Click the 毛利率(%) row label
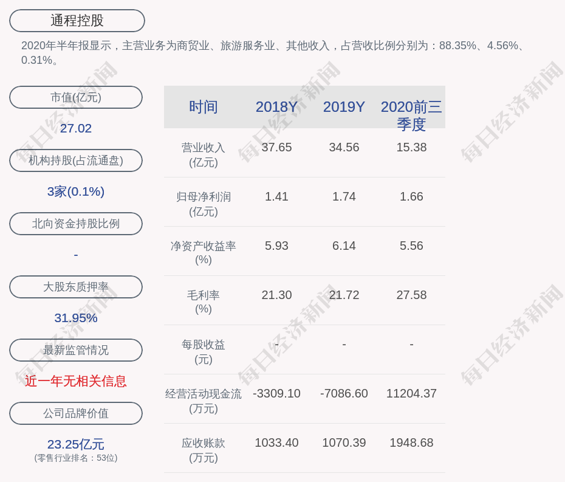Viewport: 565px width, 482px height. [204, 302]
